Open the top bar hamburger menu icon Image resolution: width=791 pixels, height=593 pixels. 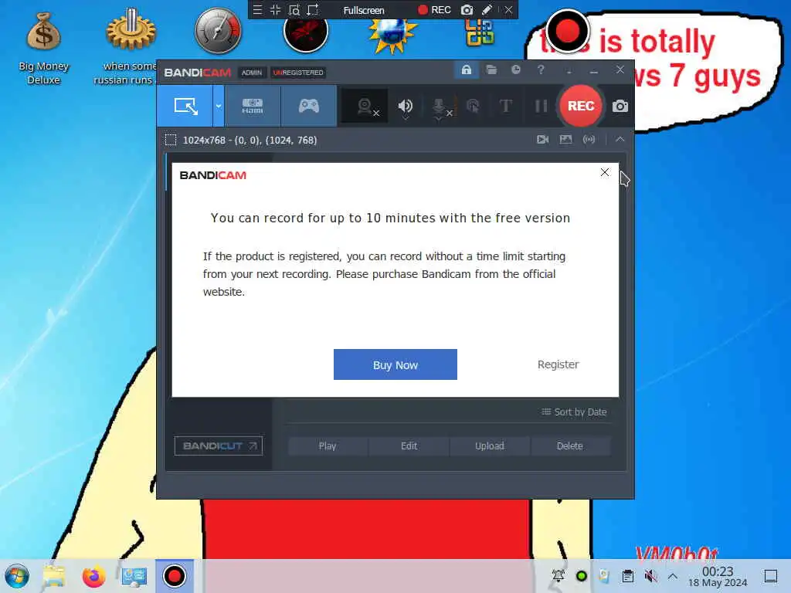click(x=257, y=9)
